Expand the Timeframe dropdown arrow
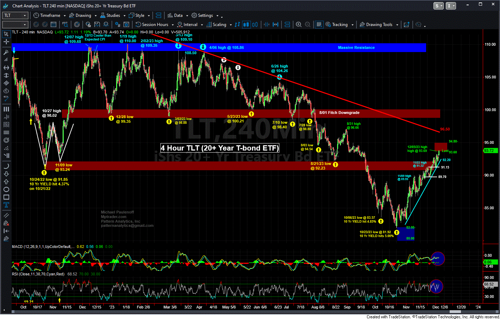The image size is (500, 319). coord(65,16)
